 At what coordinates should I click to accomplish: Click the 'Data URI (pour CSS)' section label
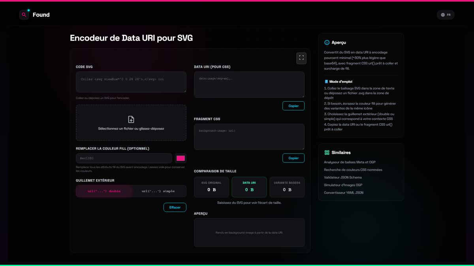coord(212,67)
